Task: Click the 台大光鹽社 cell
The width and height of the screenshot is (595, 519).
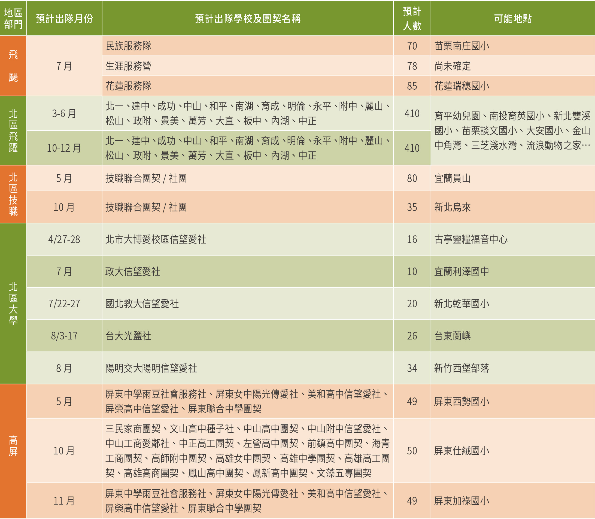Action: click(x=248, y=336)
